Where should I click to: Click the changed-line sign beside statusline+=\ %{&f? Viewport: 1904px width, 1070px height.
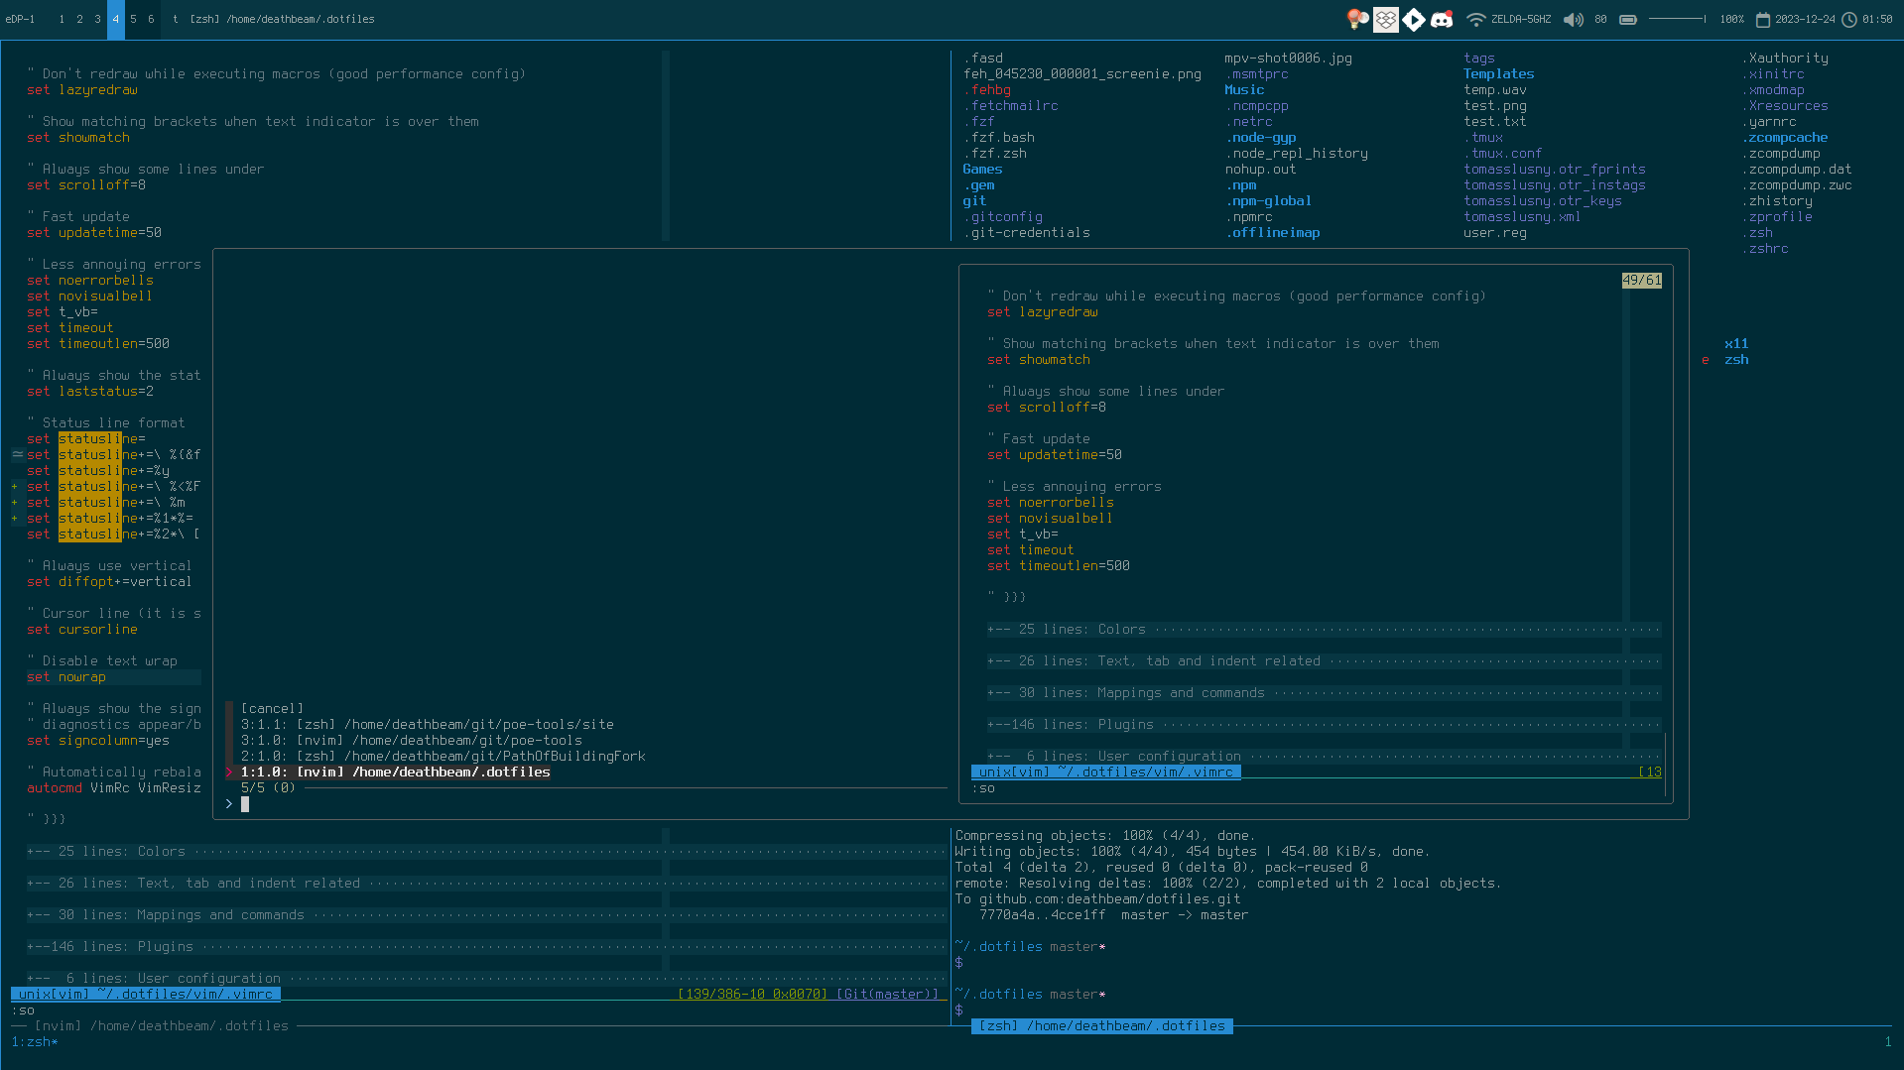click(x=17, y=454)
